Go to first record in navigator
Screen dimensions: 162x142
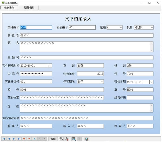pyautogui.click(x=4, y=139)
